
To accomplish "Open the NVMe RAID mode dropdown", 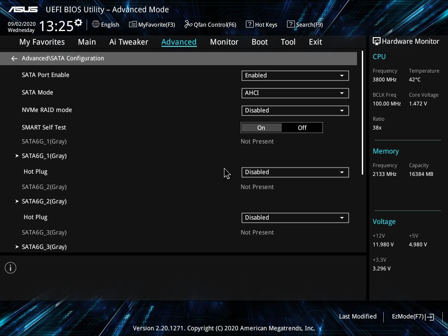I will (x=295, y=111).
